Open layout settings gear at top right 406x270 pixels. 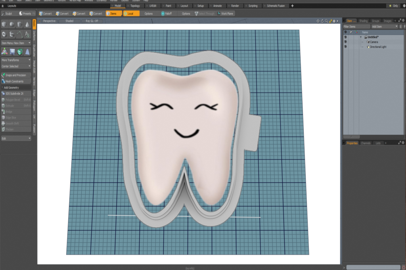[404, 6]
